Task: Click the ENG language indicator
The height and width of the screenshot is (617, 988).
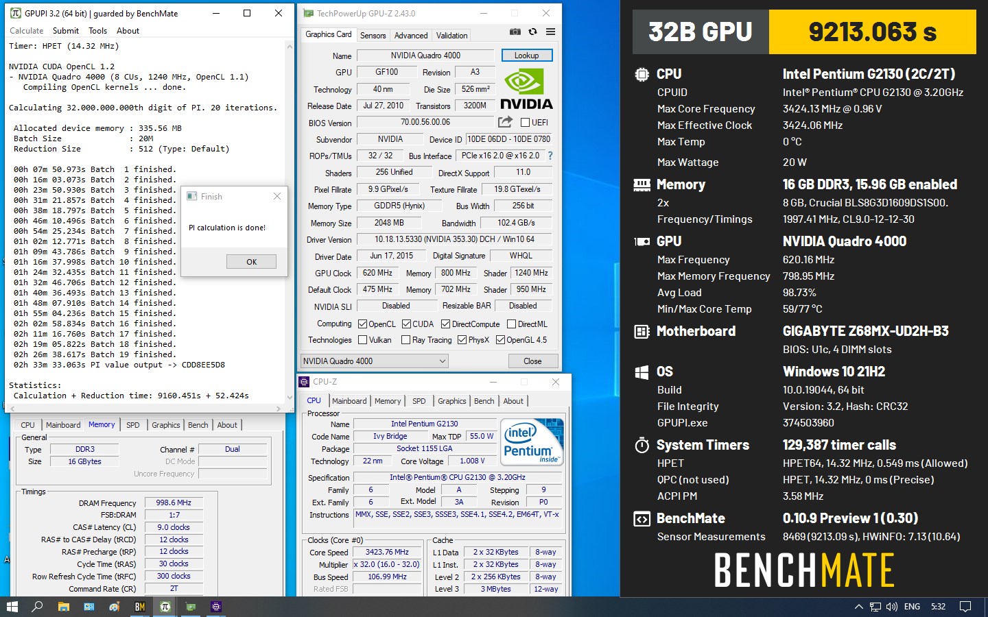Action: [912, 607]
